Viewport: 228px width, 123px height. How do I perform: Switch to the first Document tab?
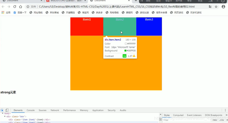coord(22,1)
